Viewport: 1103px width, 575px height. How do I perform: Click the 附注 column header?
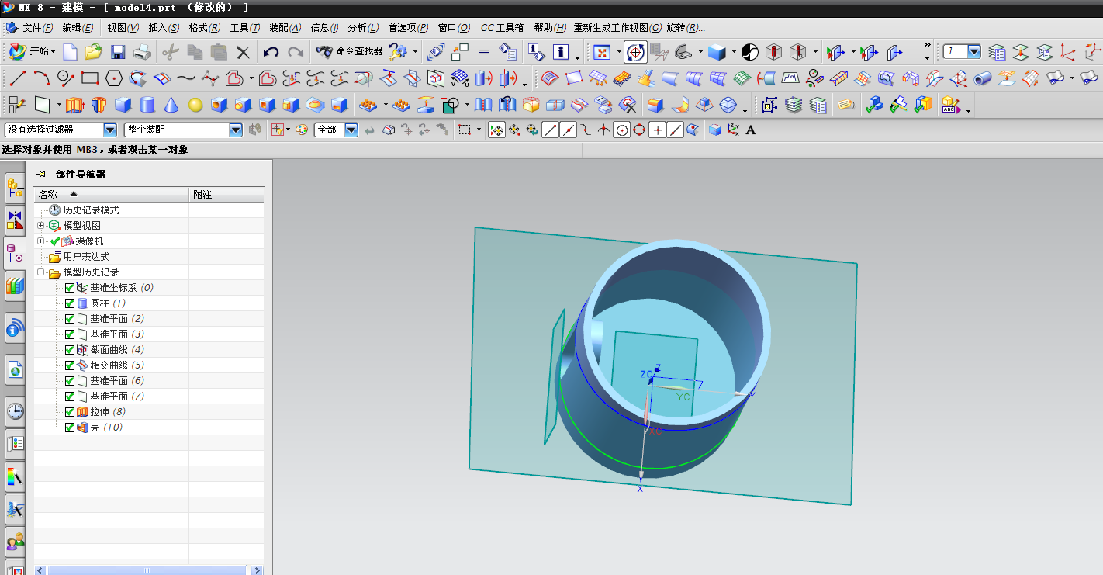226,195
